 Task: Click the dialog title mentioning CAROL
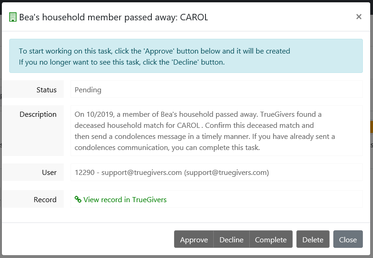114,18
